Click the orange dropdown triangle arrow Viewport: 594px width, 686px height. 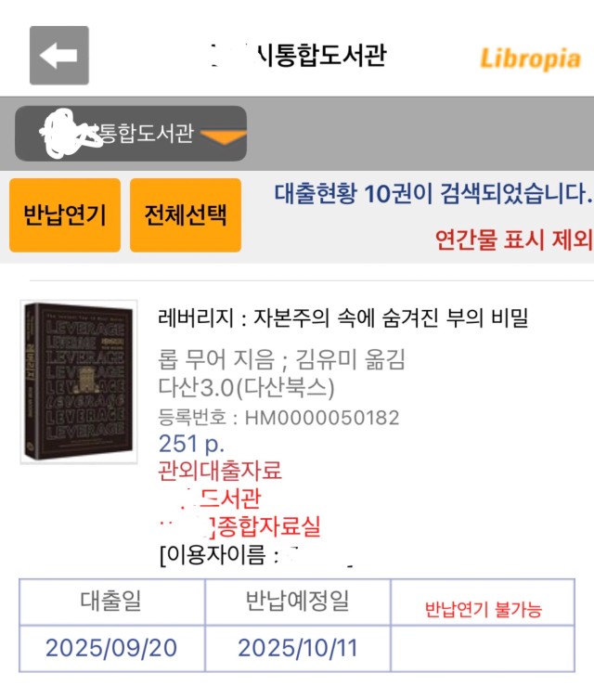click(x=224, y=137)
